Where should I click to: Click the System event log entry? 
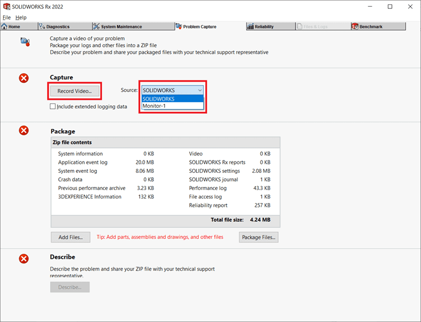point(78,171)
